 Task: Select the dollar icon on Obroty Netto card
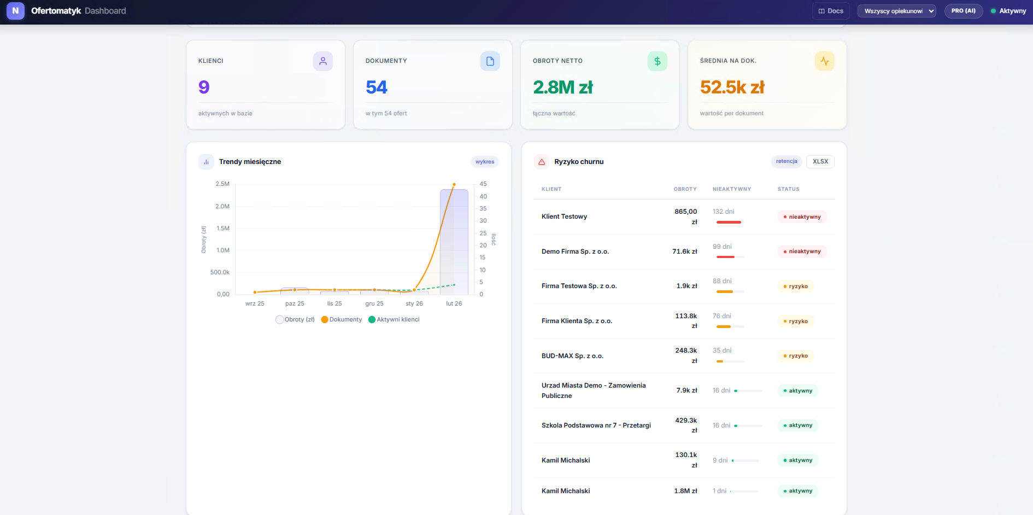[658, 61]
